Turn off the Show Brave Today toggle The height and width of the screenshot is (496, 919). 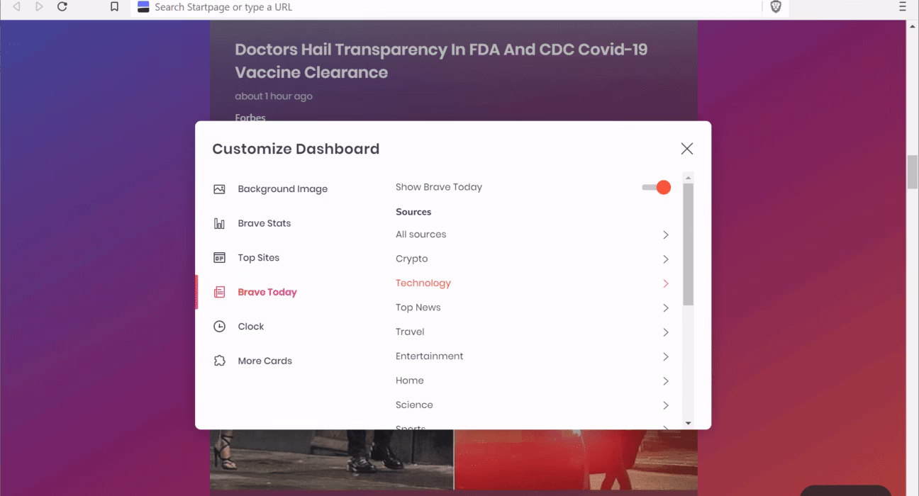coord(657,188)
